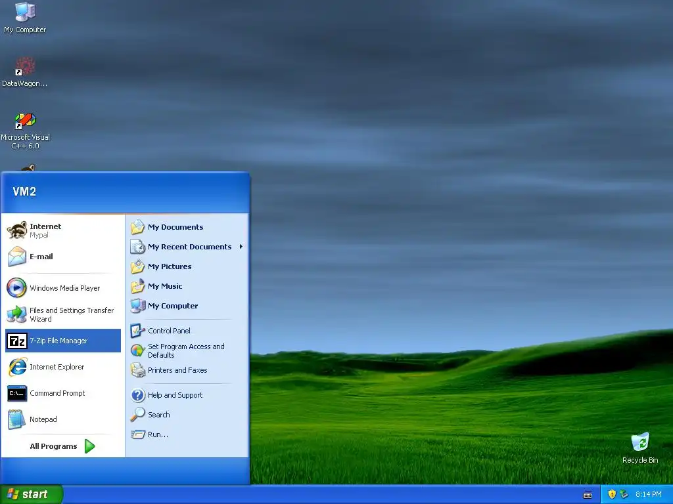The image size is (673, 504).
Task: Click the on-screen keyboard taskbar icon
Action: pyautogui.click(x=588, y=495)
